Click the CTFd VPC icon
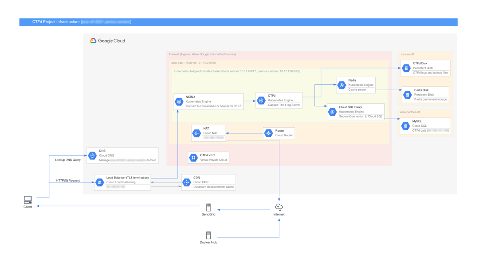This screenshot has width=478, height=264. click(x=193, y=158)
